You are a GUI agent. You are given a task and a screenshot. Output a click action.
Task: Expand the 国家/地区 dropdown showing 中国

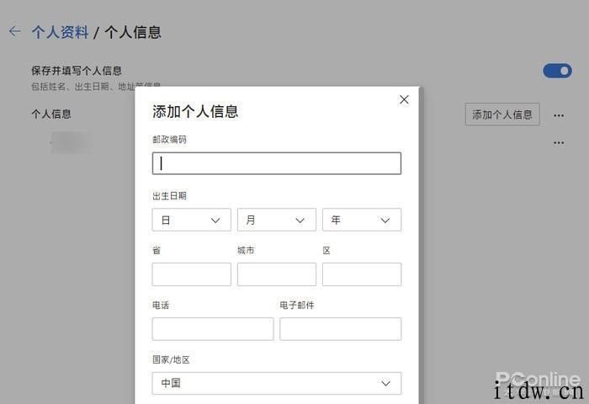[x=277, y=383]
